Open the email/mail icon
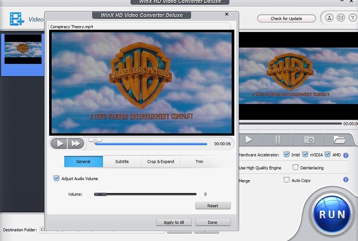This screenshot has height=241, width=358. 341,17
